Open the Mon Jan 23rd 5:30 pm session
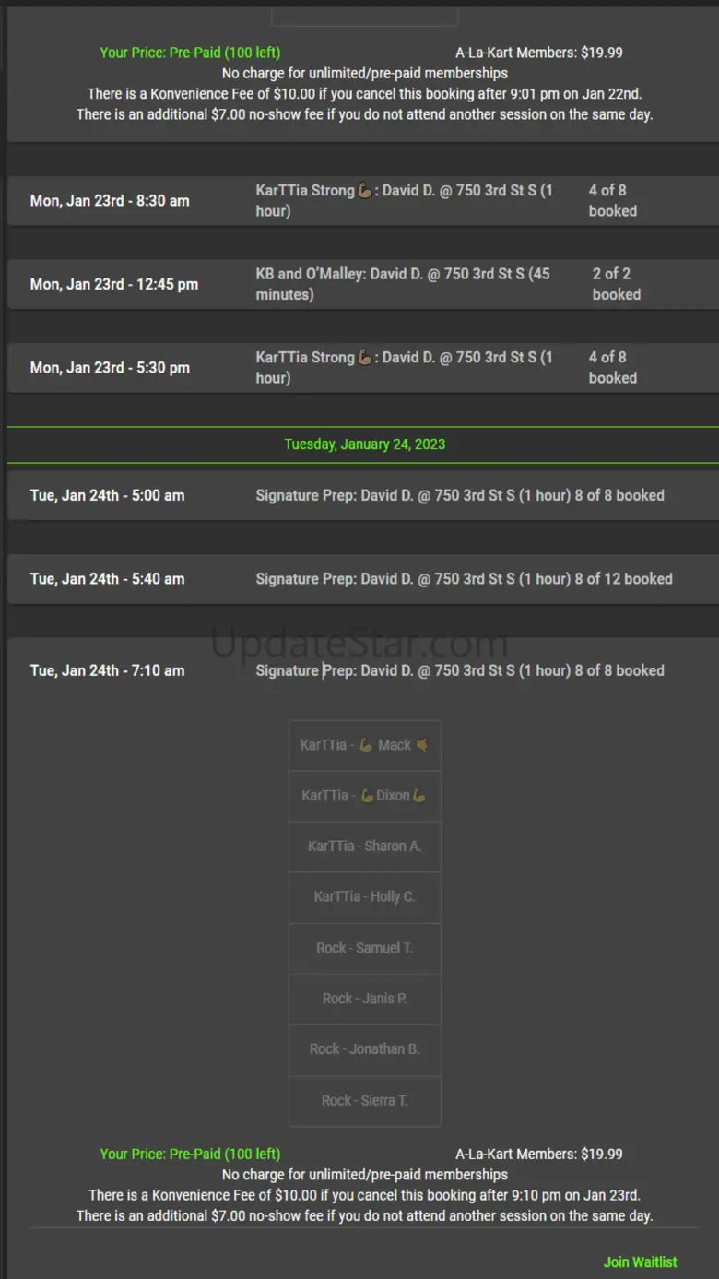This screenshot has height=1279, width=719. (x=363, y=367)
